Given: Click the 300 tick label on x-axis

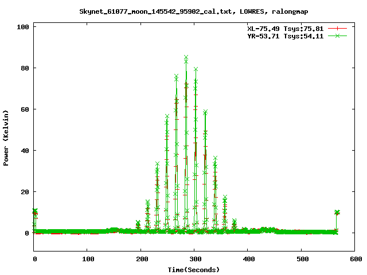Looking at the screenshot, I should (x=194, y=260).
